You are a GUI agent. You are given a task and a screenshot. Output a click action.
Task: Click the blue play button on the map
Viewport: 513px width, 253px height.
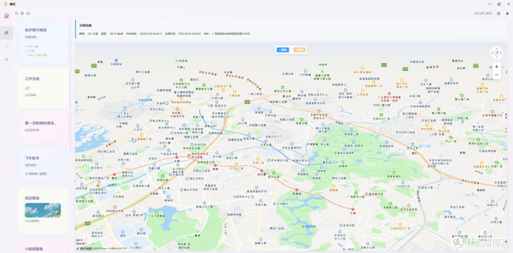(x=283, y=50)
